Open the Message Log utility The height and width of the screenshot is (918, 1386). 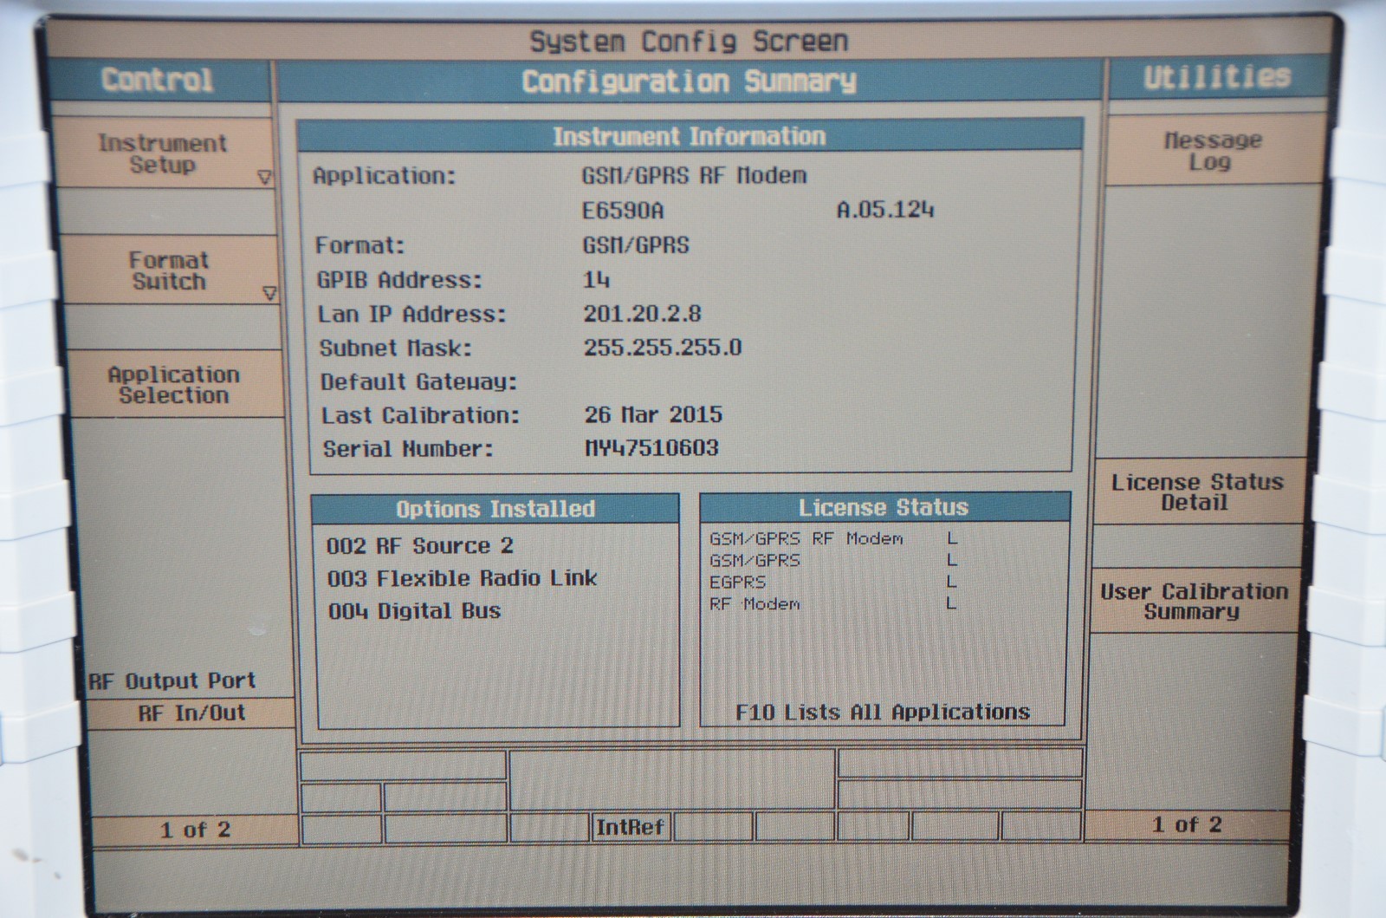(1212, 151)
